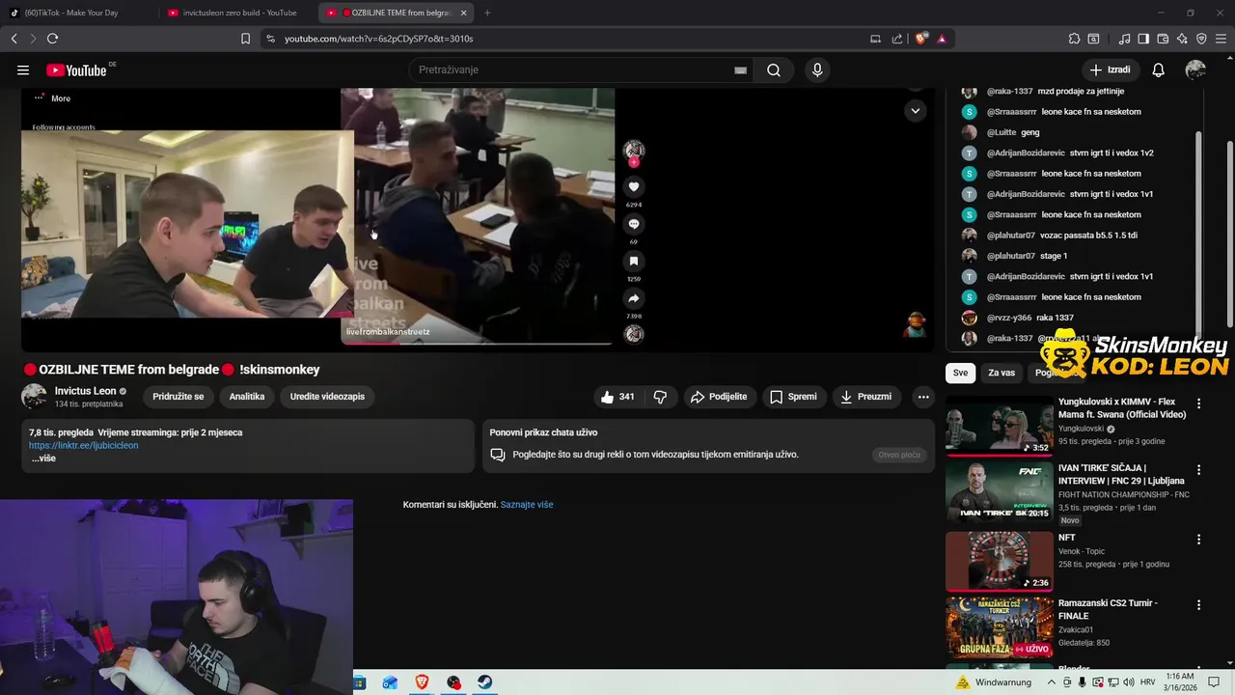Close the OZBILJNE TEME browser tab
This screenshot has width=1235, height=695.
[x=464, y=13]
